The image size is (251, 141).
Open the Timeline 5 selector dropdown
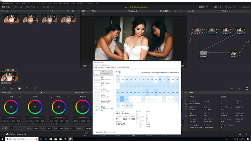(134, 11)
